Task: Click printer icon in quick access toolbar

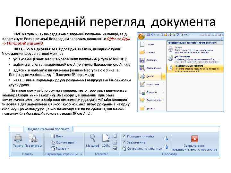Action: point(170,35)
